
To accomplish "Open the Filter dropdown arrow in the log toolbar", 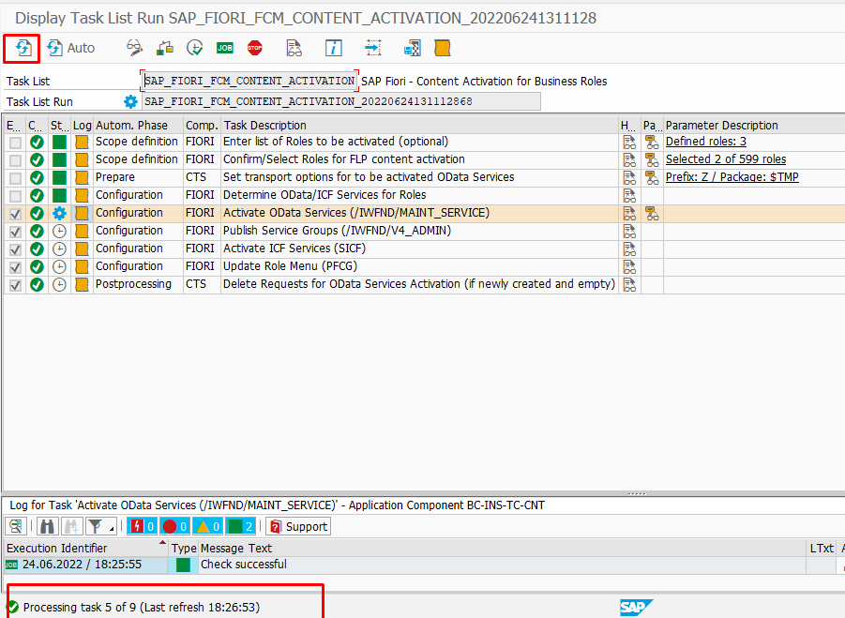I will point(112,529).
